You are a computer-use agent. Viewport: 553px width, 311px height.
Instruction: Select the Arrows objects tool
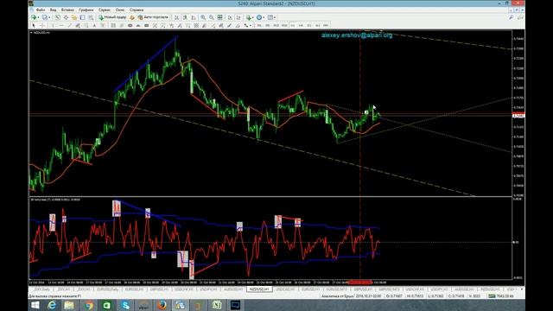(245, 25)
